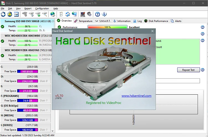Click help icon next to green status box
This screenshot has width=208, height=137.
pos(202,40)
